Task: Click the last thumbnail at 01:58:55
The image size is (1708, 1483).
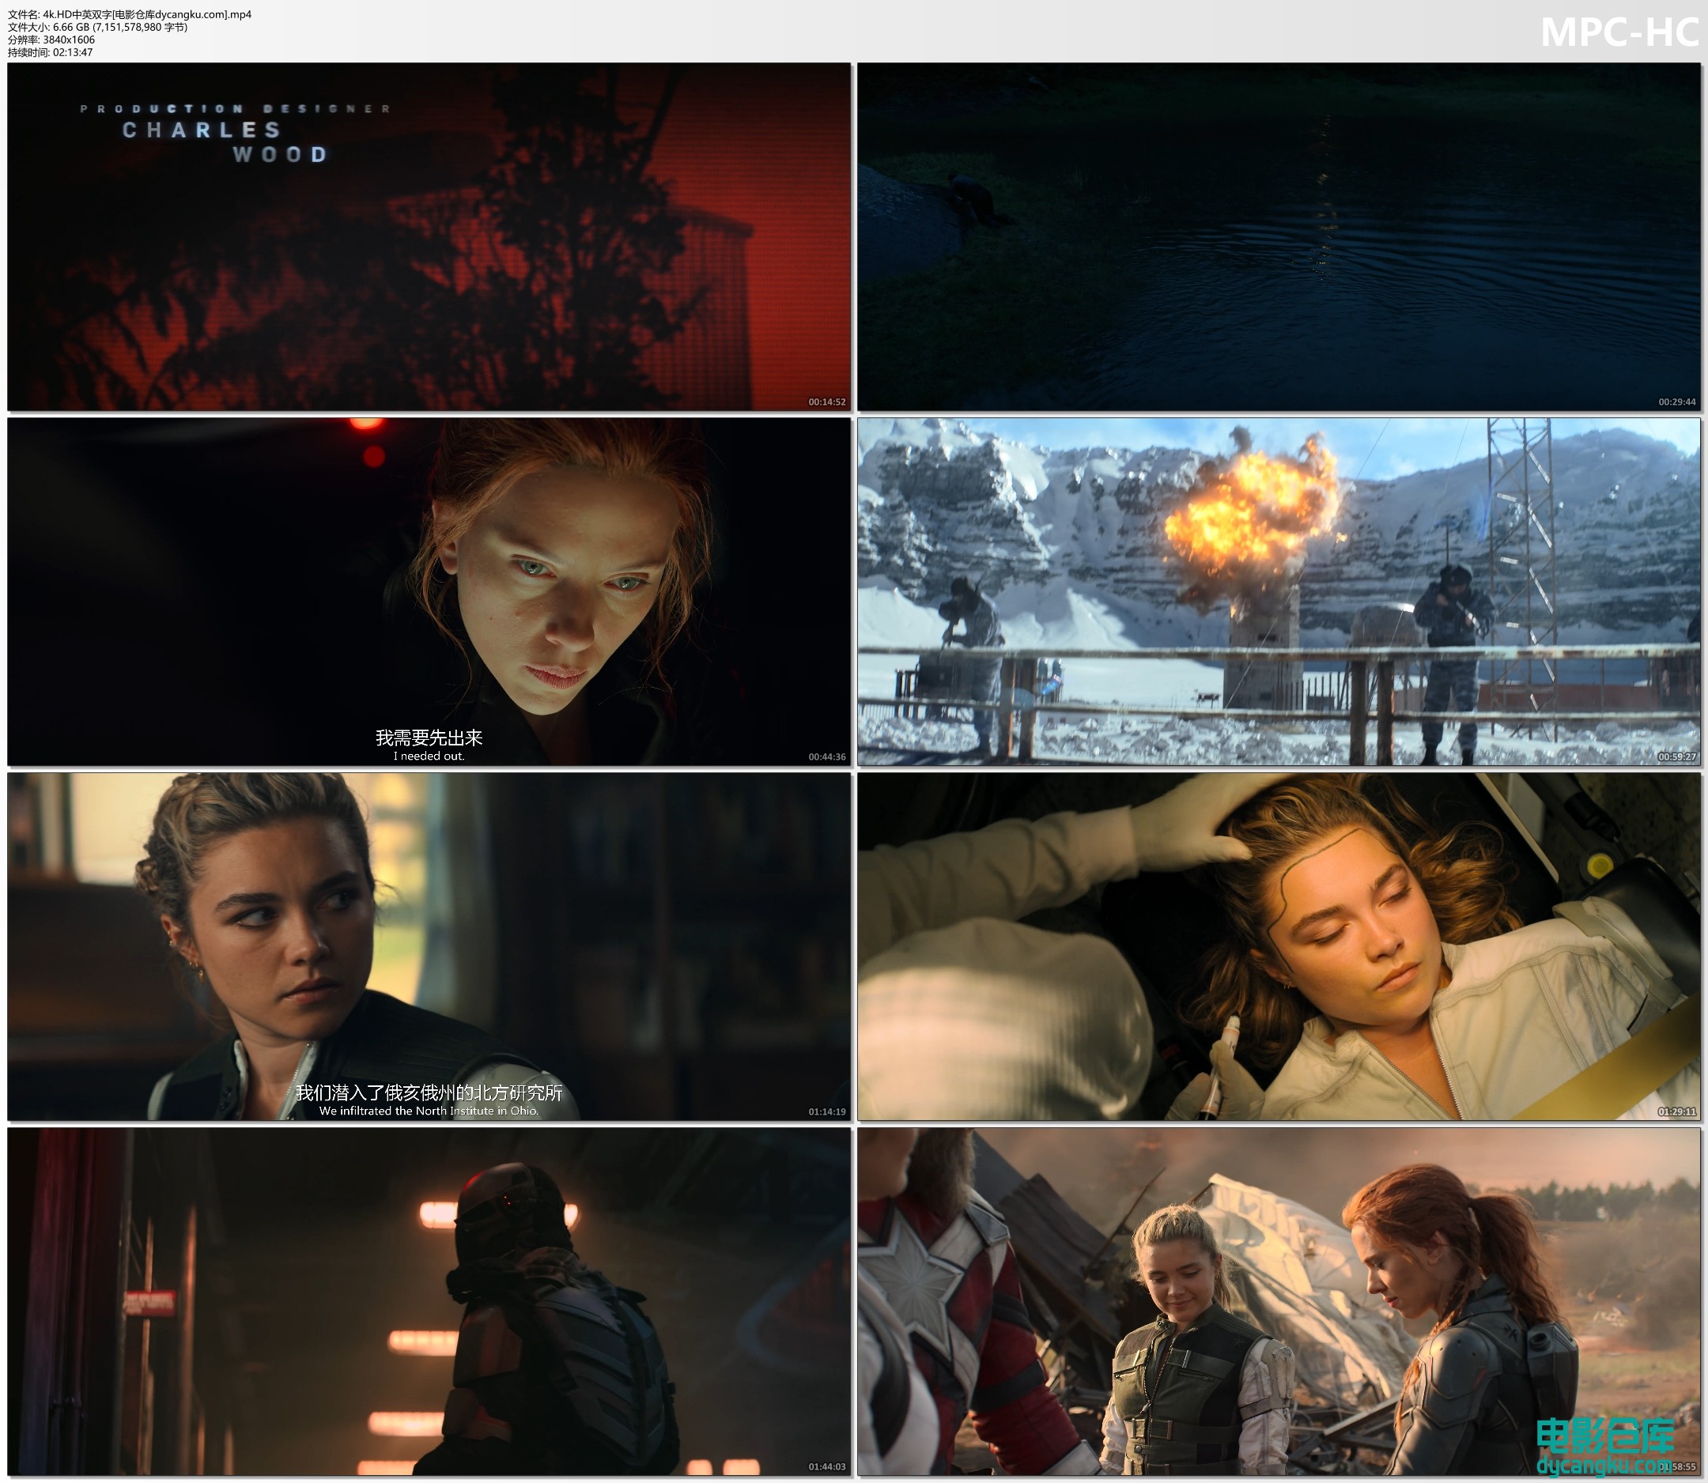Action: tap(1279, 1302)
